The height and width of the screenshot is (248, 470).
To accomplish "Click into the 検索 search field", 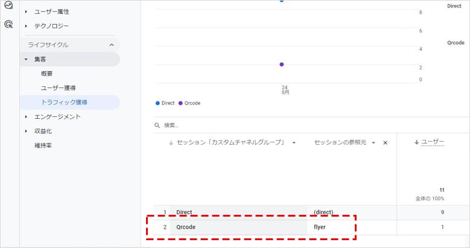I will tap(272, 125).
